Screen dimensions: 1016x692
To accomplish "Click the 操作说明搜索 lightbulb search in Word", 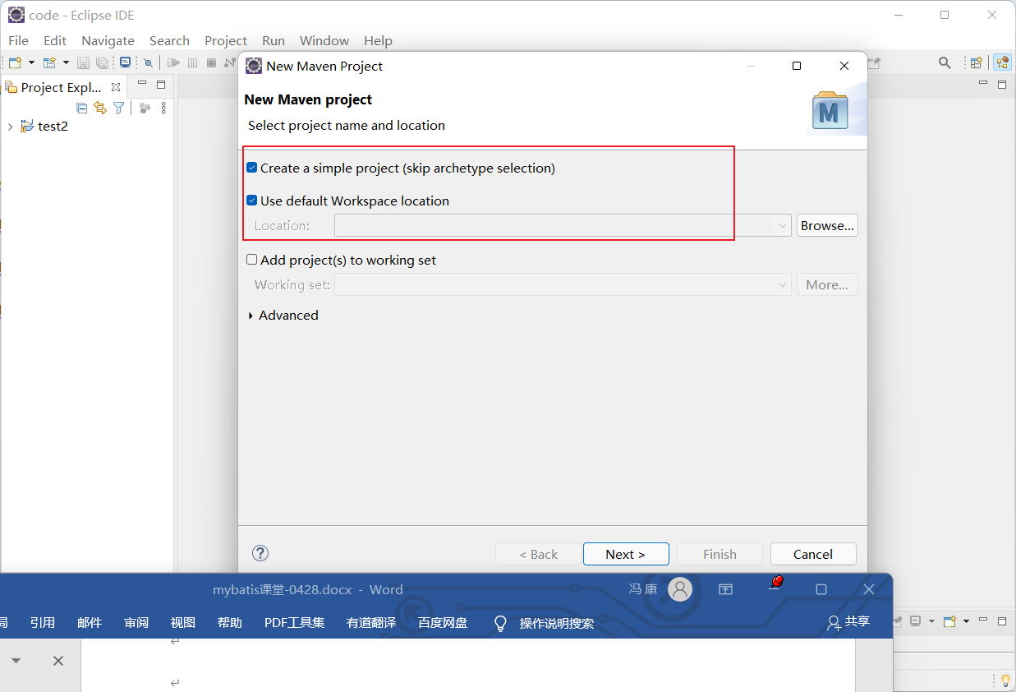I will click(544, 623).
